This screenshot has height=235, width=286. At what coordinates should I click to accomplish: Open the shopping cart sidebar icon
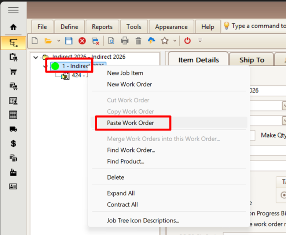(13, 71)
